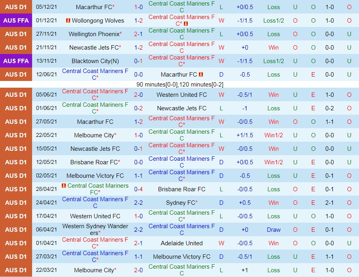
Task: Select the date 15/05/21
Action: (x=46, y=148)
